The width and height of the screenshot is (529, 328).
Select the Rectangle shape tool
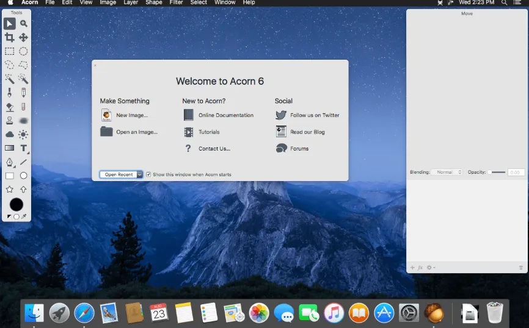click(9, 176)
